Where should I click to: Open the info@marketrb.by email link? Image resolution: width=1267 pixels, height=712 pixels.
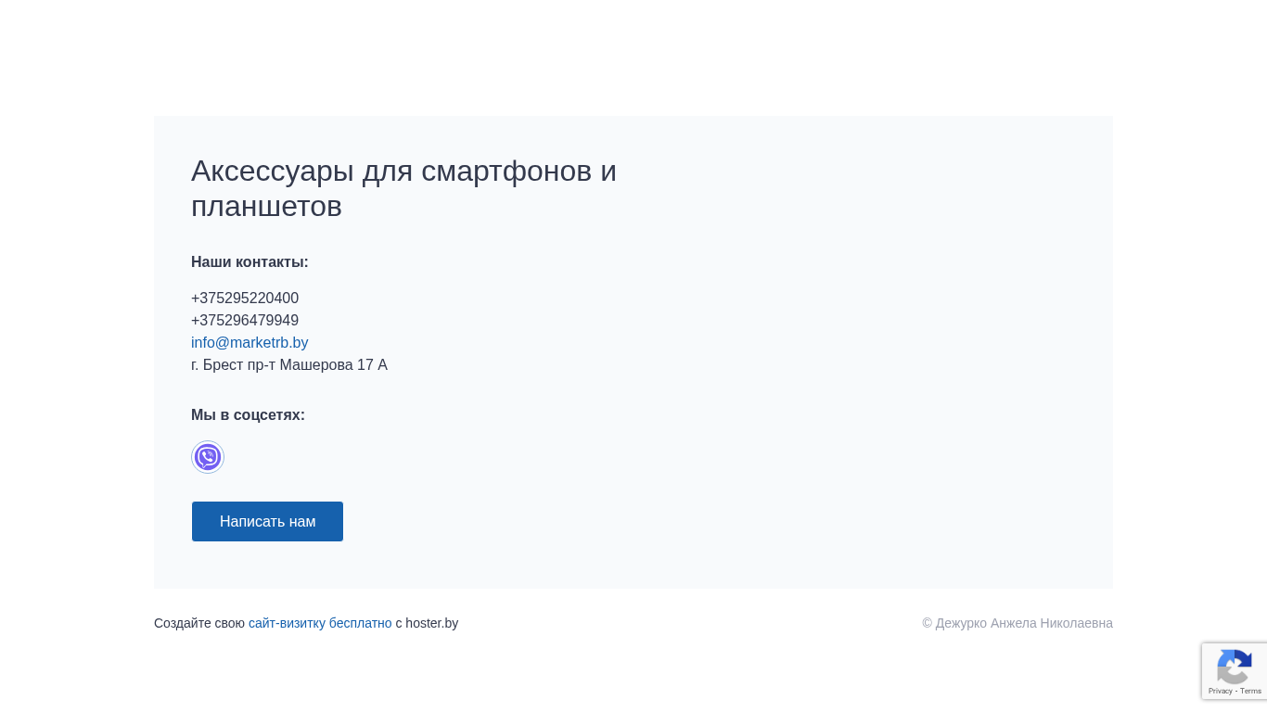[x=250, y=343]
